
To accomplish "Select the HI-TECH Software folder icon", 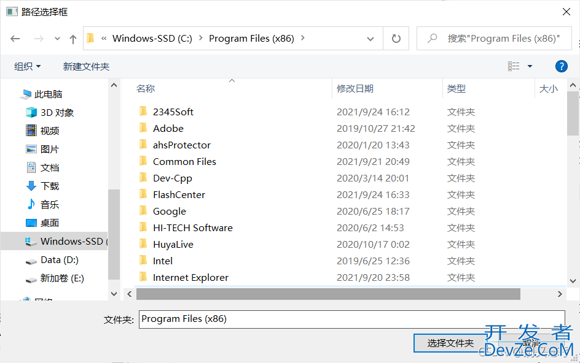I will point(143,227).
